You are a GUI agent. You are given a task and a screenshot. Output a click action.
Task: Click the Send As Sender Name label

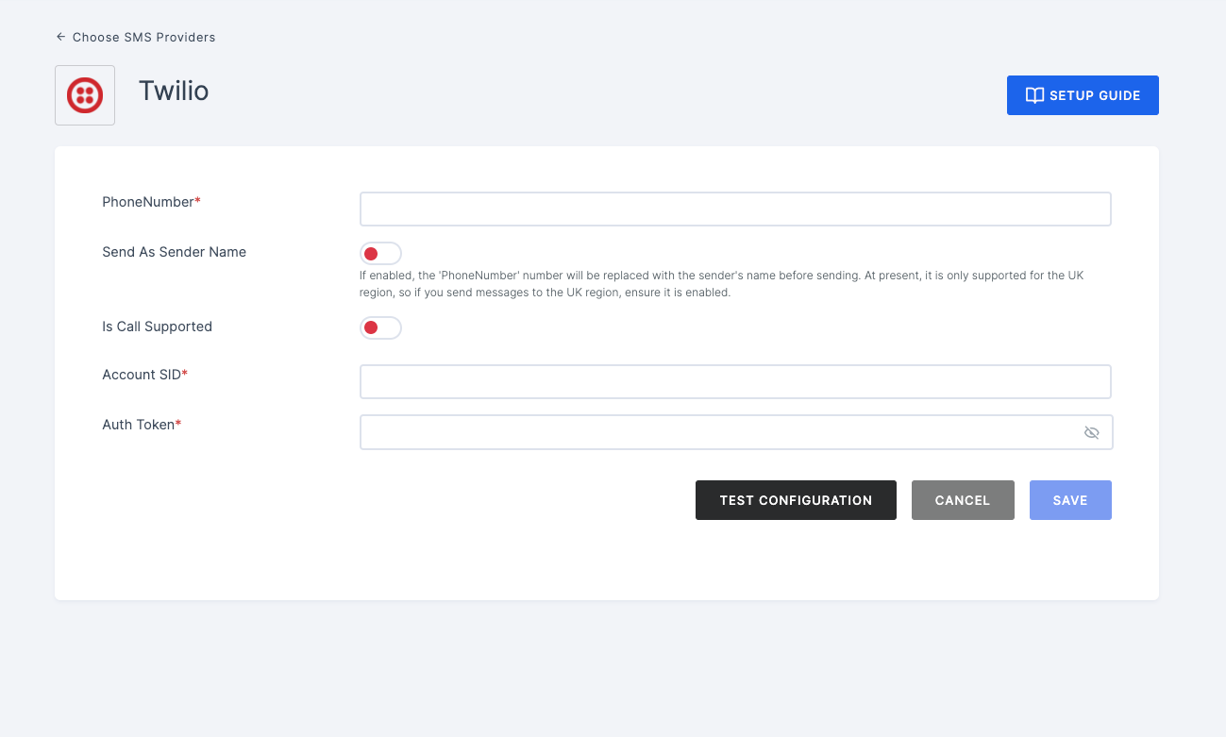[174, 252]
